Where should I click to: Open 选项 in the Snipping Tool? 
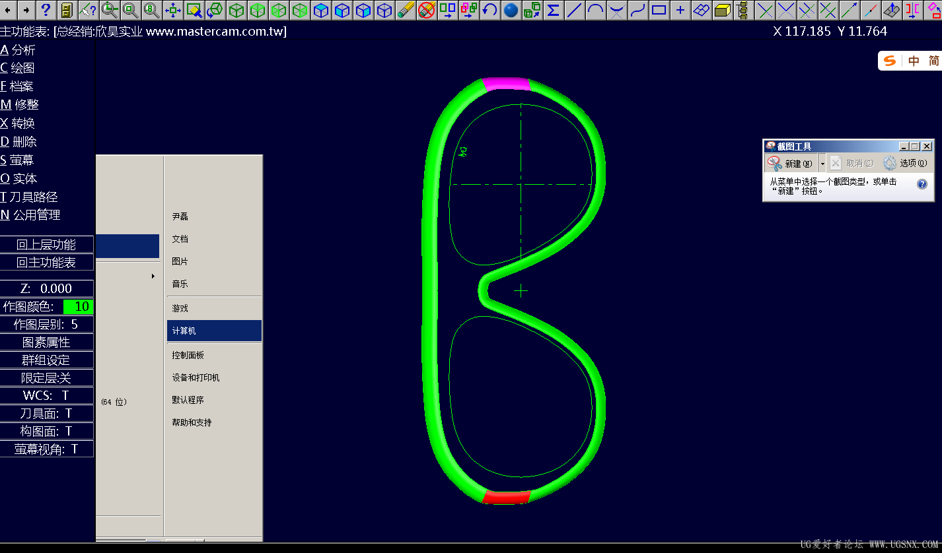(x=906, y=163)
